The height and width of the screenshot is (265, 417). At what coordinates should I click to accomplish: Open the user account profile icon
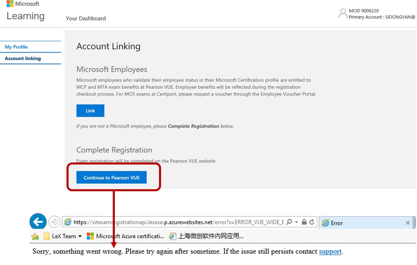click(343, 13)
